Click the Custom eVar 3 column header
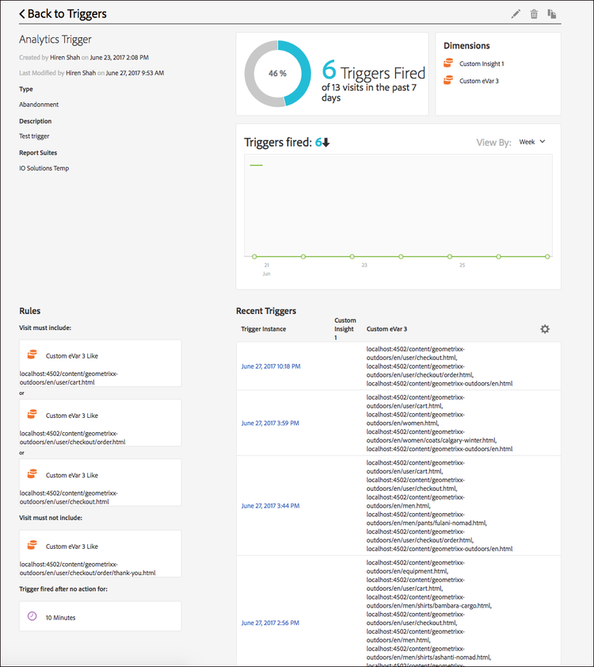Image resolution: width=594 pixels, height=667 pixels. [x=388, y=329]
